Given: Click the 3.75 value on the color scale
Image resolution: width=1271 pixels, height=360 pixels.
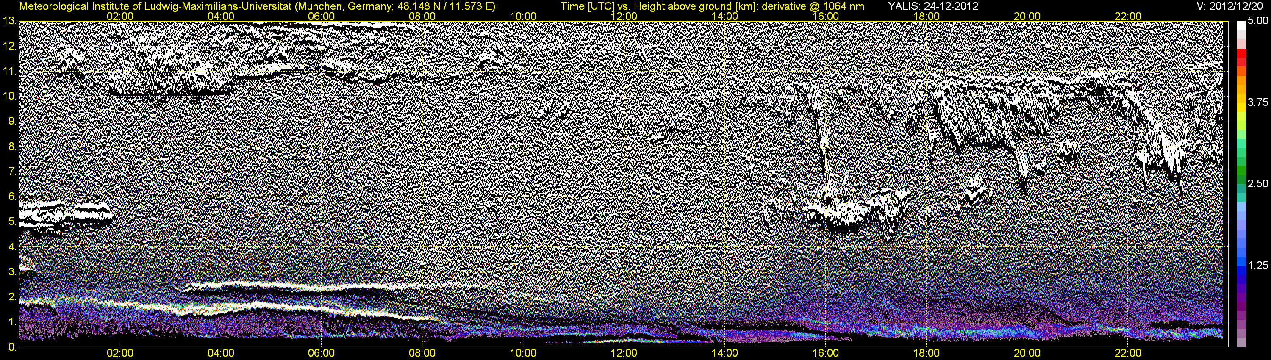Looking at the screenshot, I should pos(1258,102).
